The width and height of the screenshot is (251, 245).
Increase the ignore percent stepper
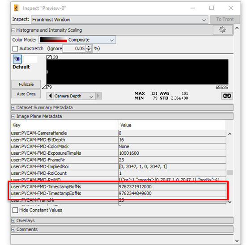pyautogui.click(x=89, y=46)
